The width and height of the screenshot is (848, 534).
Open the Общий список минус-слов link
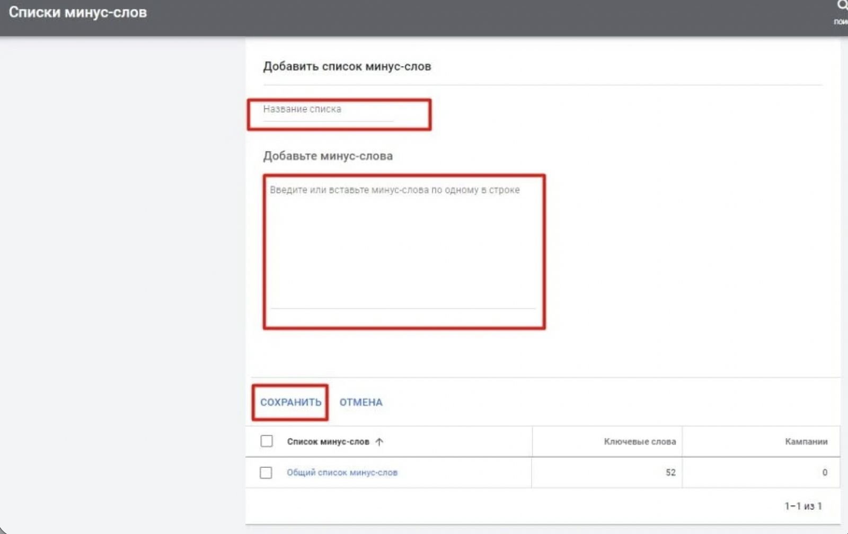342,473
